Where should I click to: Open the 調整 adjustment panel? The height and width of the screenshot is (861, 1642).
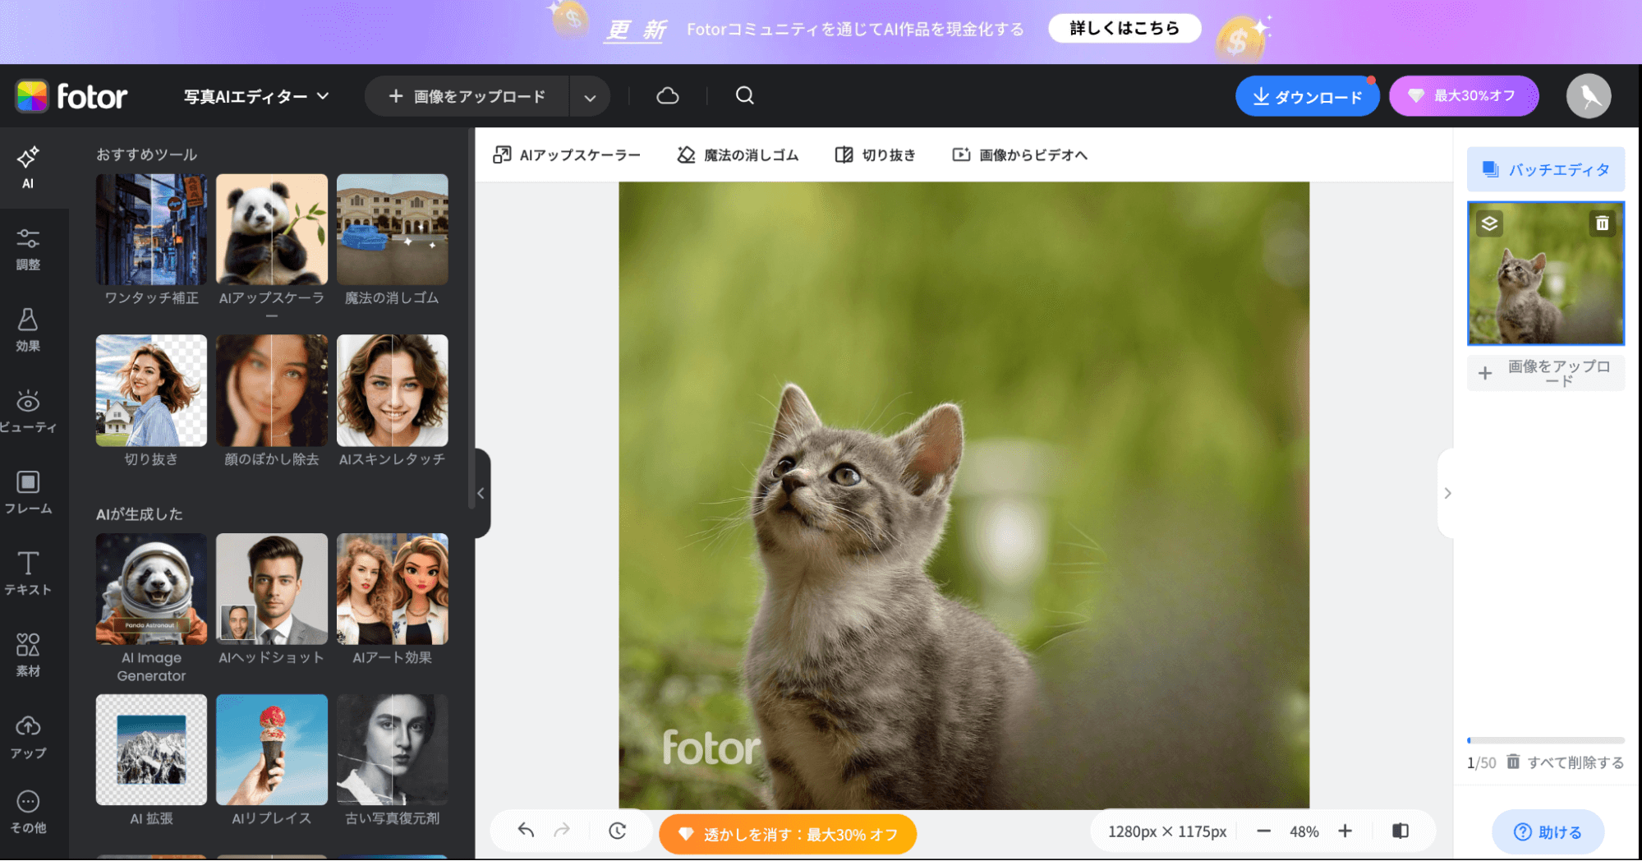28,249
